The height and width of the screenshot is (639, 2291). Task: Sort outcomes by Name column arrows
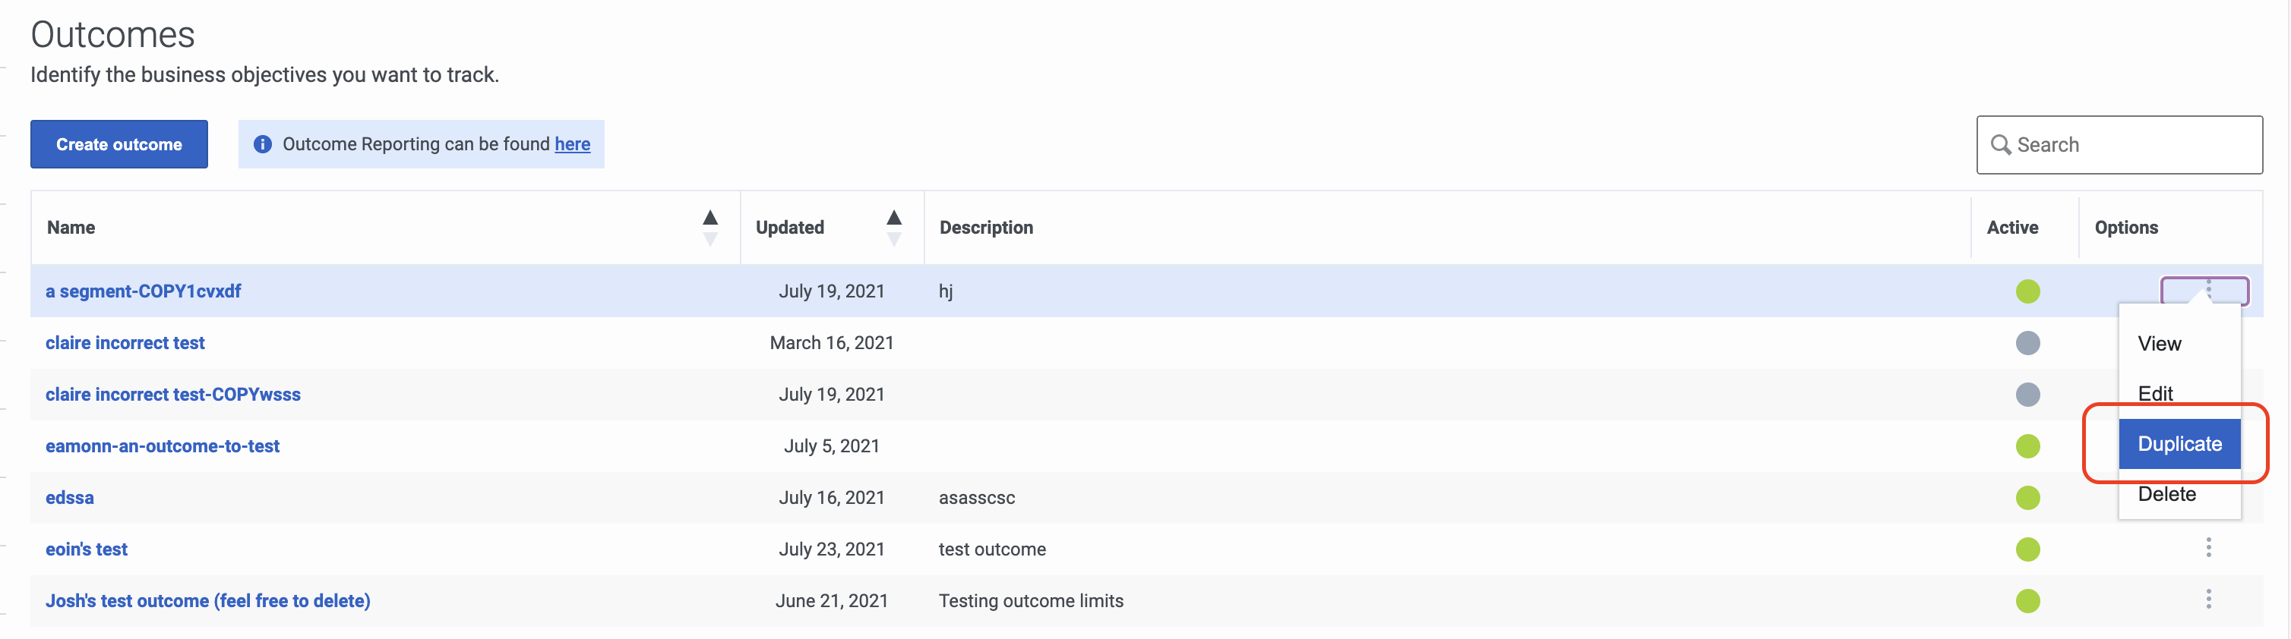709,228
